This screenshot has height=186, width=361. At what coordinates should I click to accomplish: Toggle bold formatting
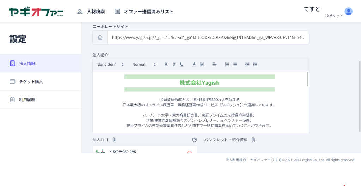(x=166, y=65)
